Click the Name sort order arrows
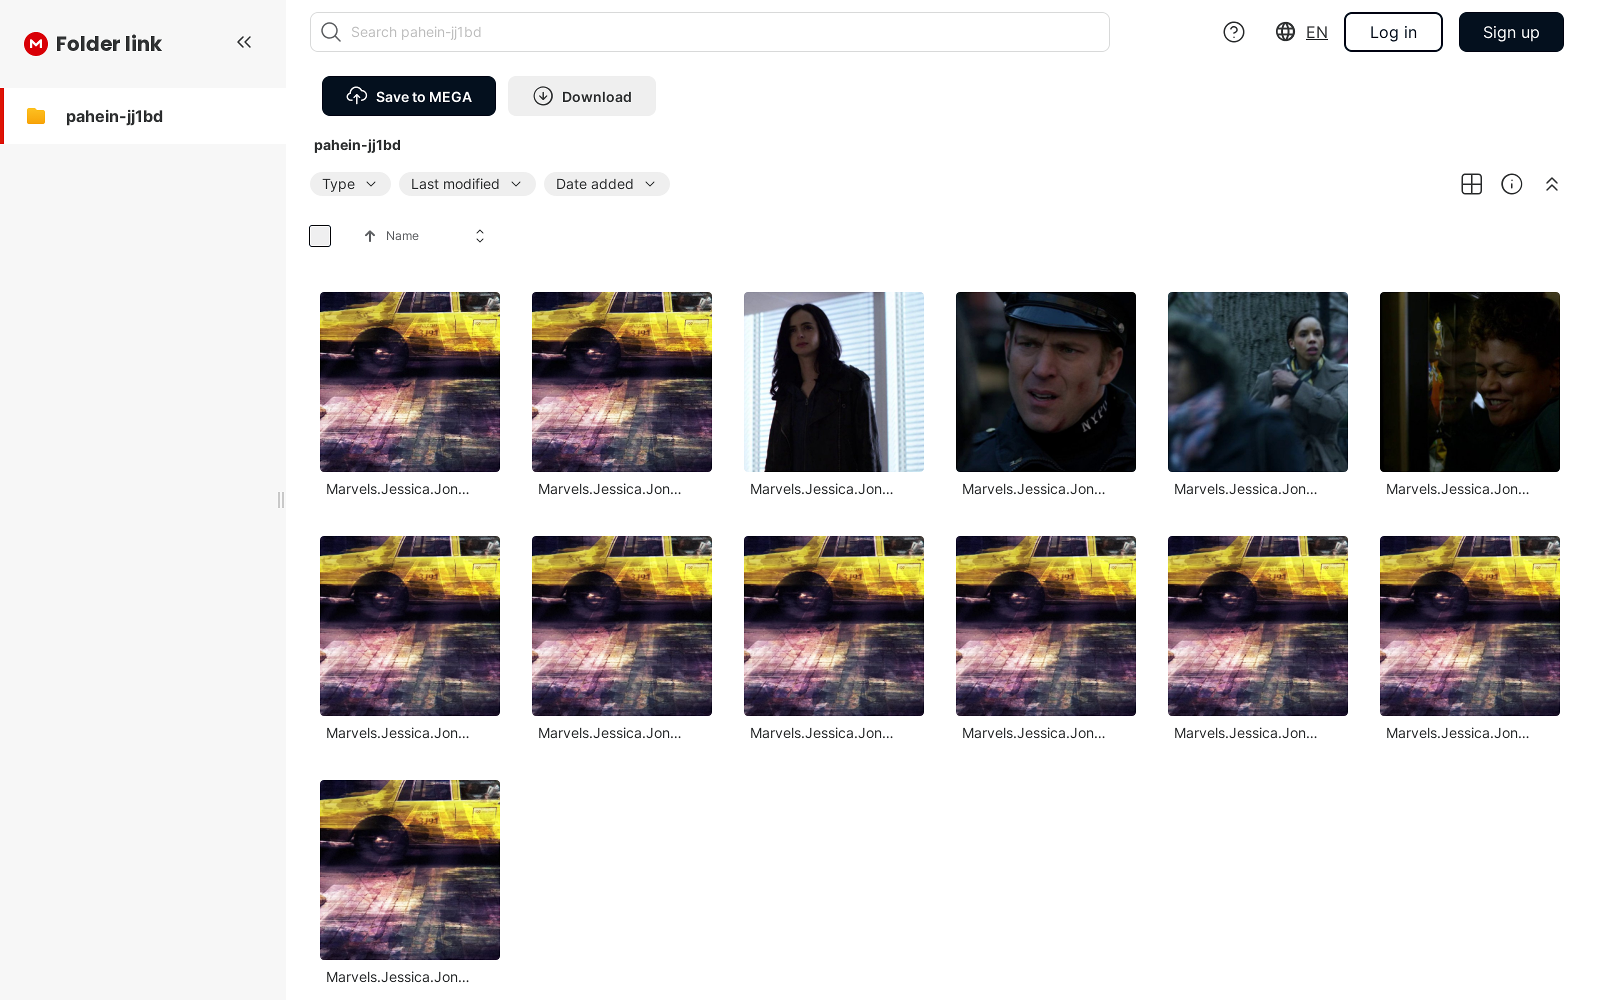The height and width of the screenshot is (1000, 1600). point(480,236)
